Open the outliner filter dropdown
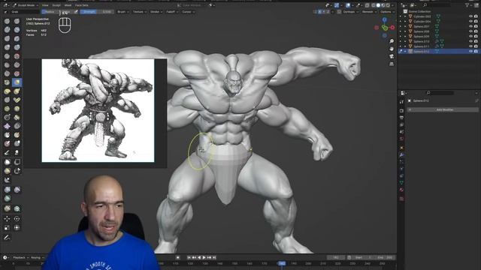The height and width of the screenshot is (270, 481). pyautogui.click(x=468, y=5)
